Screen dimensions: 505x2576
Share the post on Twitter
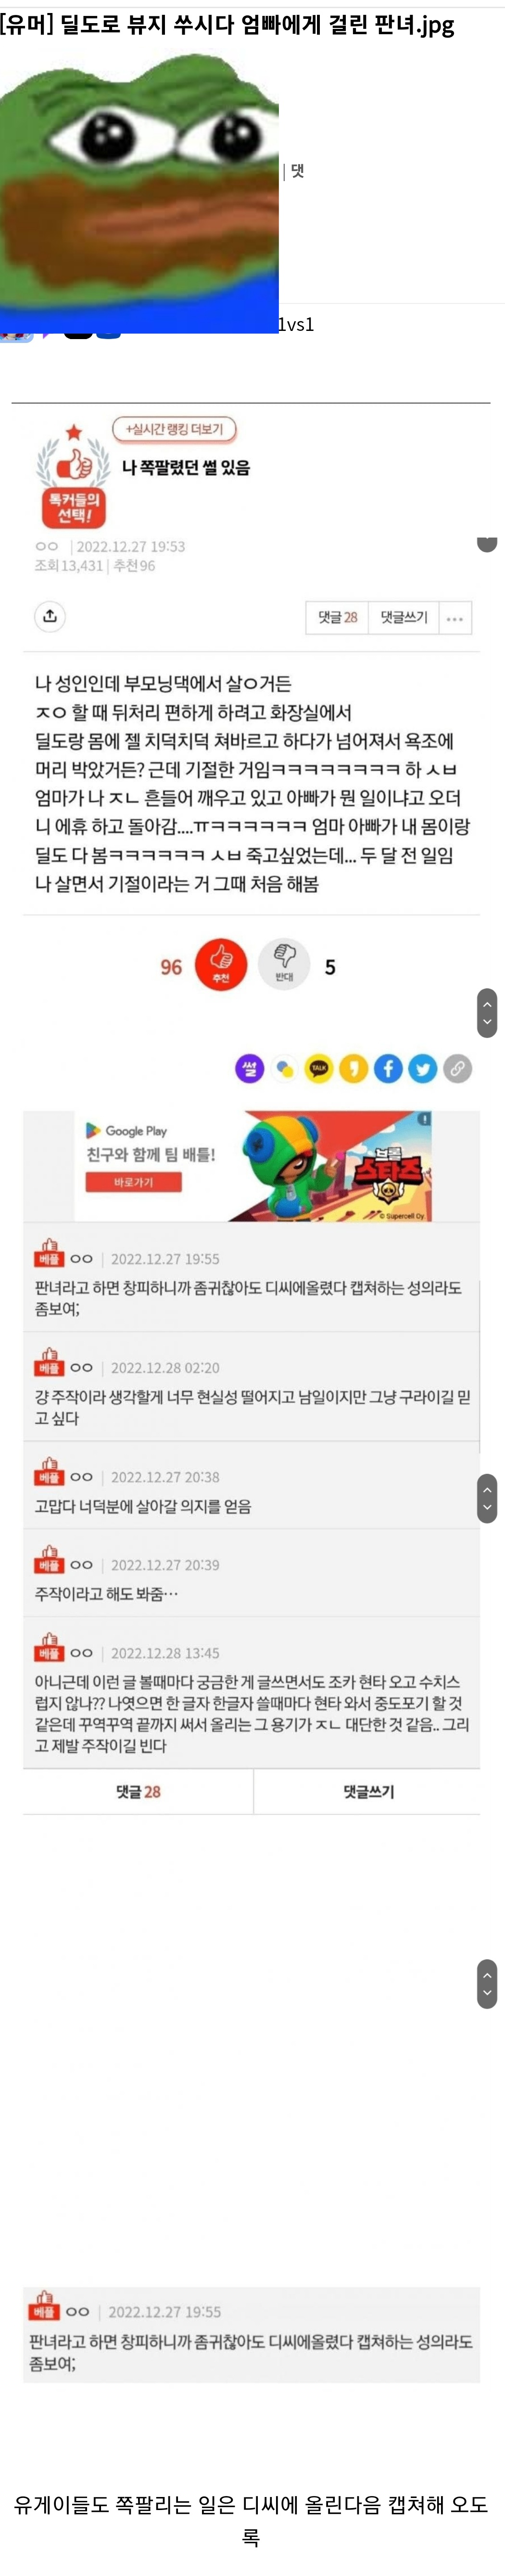tap(423, 1068)
